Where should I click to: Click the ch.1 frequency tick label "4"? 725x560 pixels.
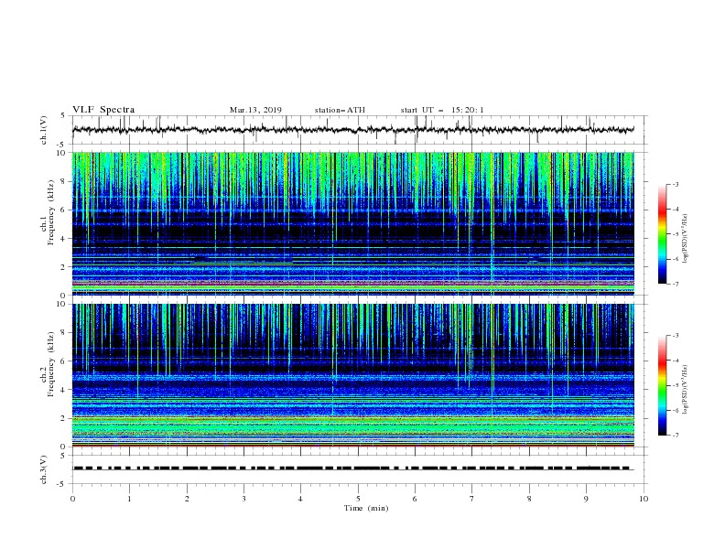63,239
